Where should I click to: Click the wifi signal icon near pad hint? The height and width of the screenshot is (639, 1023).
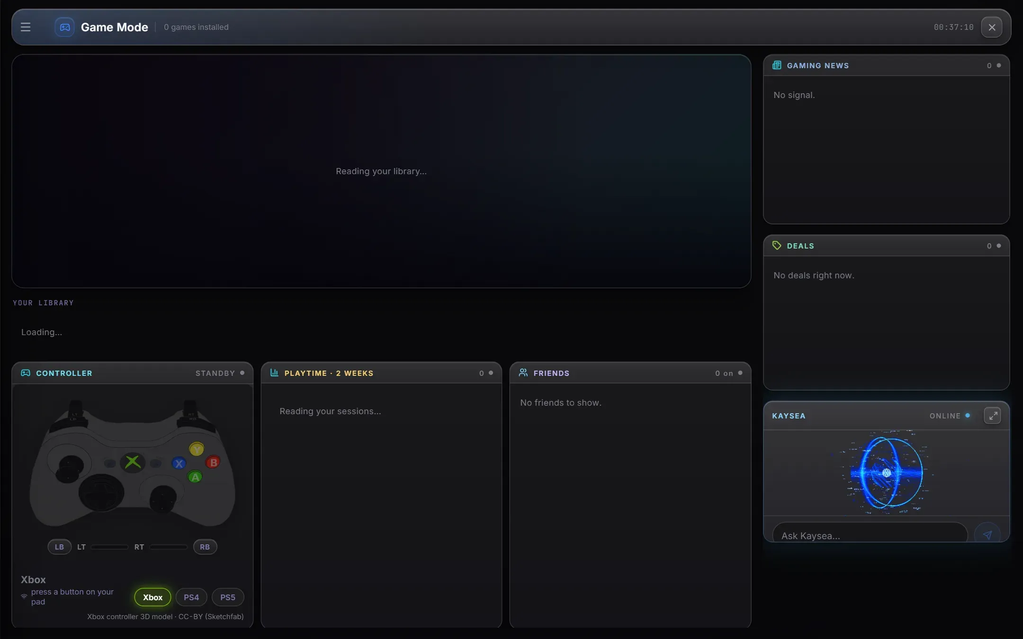[x=24, y=596]
